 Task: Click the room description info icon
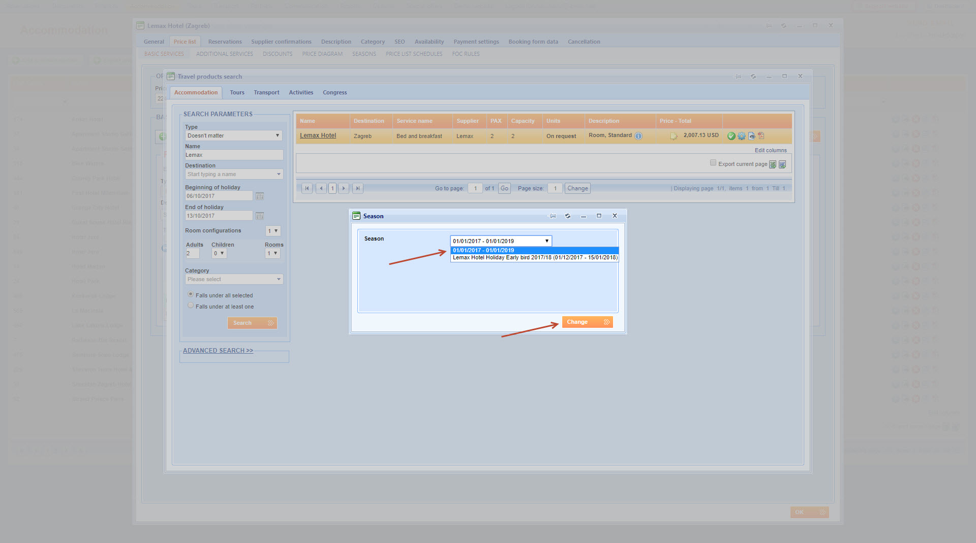click(638, 136)
